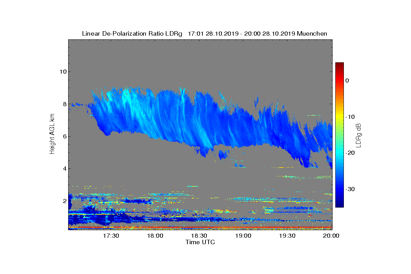Click the 'LDRg dB' colorbar label
Screen dimensions: 411x274
359,135
